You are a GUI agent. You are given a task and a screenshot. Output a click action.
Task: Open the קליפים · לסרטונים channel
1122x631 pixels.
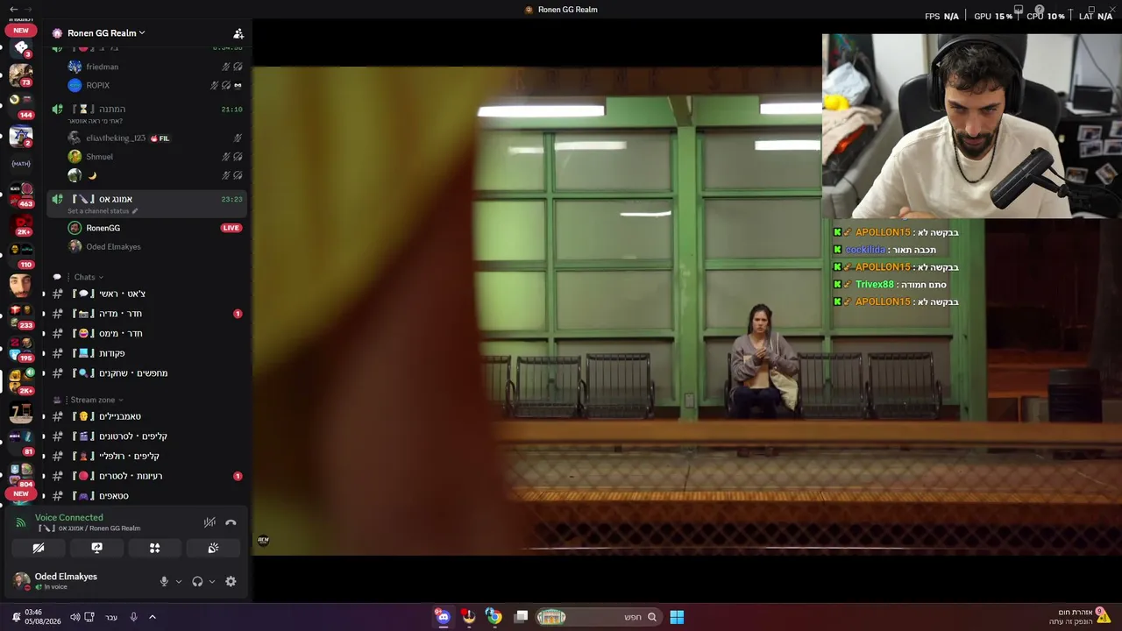point(146,436)
